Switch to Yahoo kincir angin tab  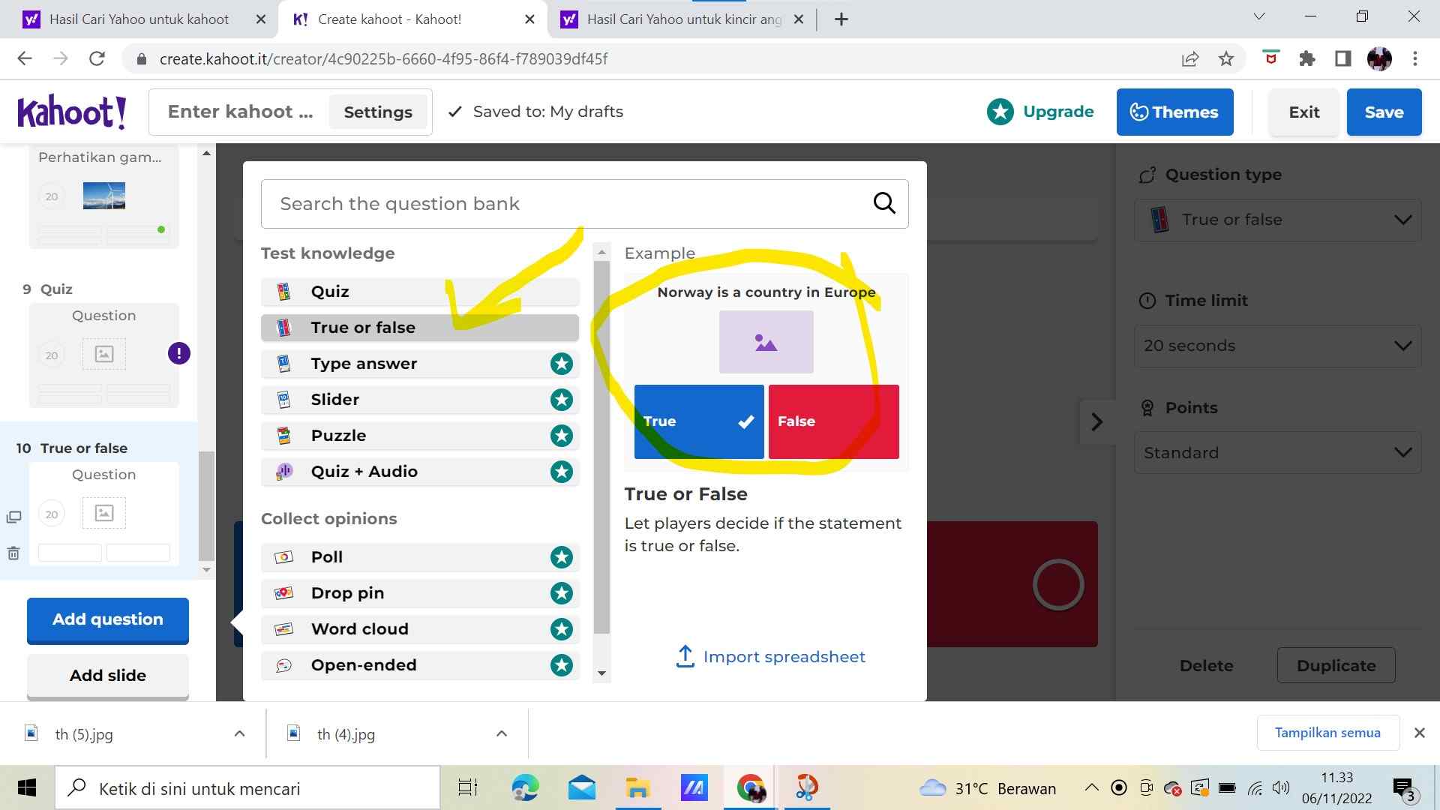click(x=682, y=19)
